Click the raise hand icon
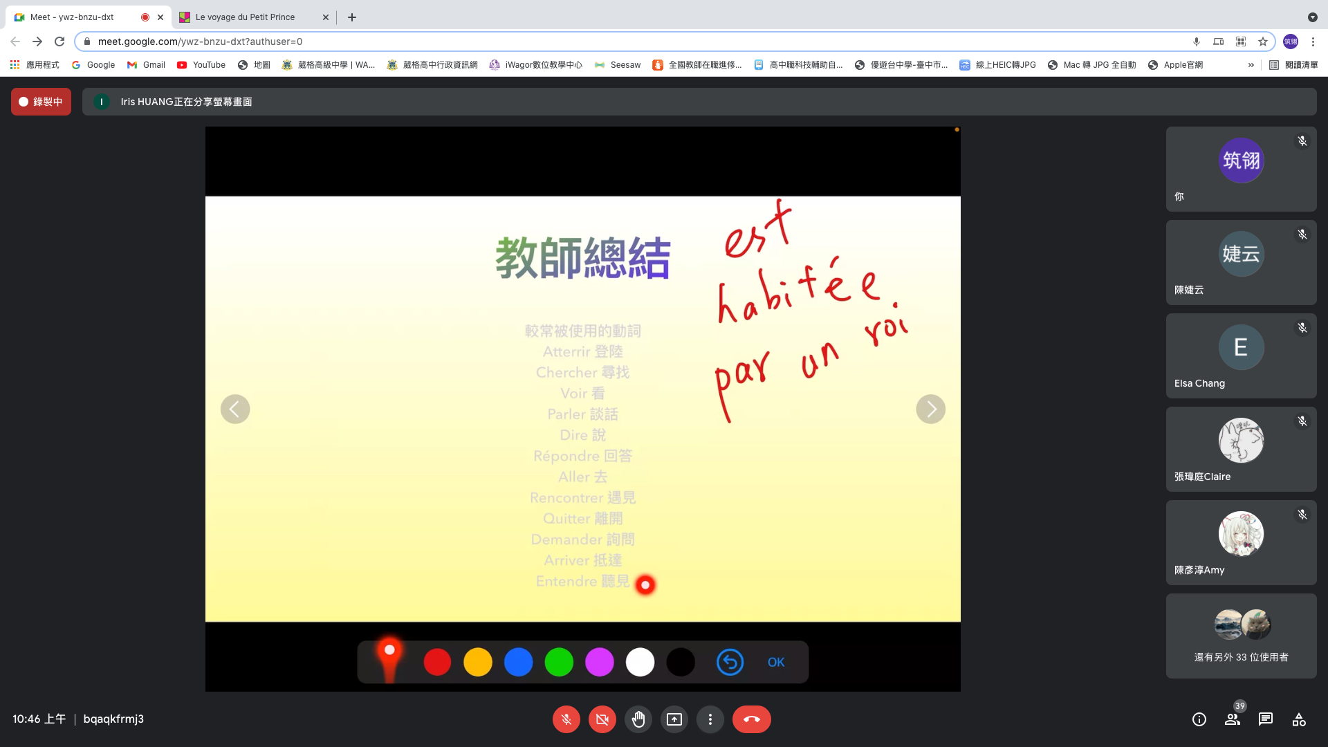 [638, 719]
